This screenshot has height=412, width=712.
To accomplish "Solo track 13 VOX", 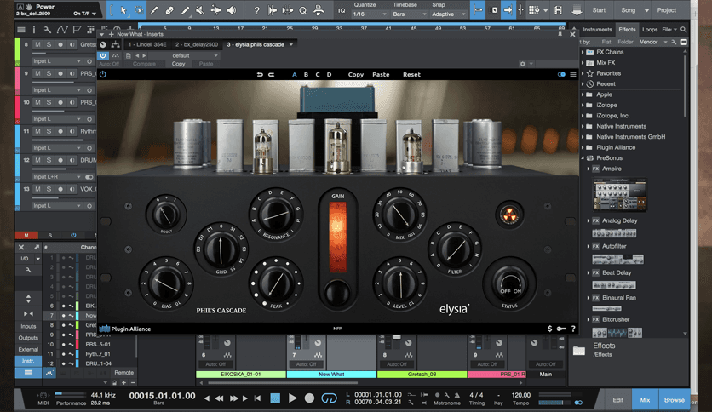I will point(49,189).
